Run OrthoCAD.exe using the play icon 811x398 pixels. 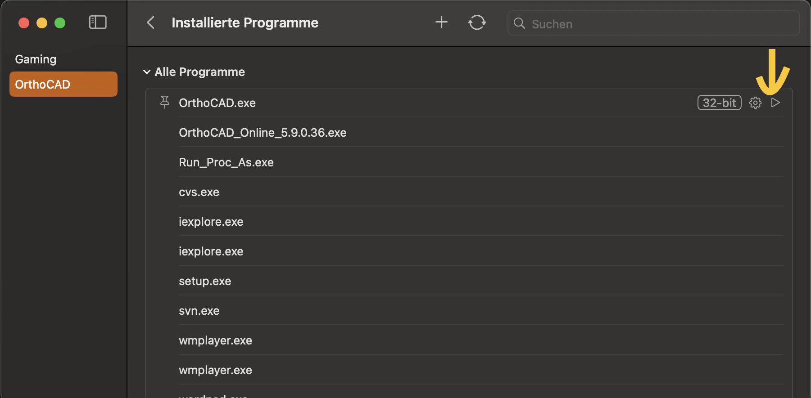click(775, 103)
